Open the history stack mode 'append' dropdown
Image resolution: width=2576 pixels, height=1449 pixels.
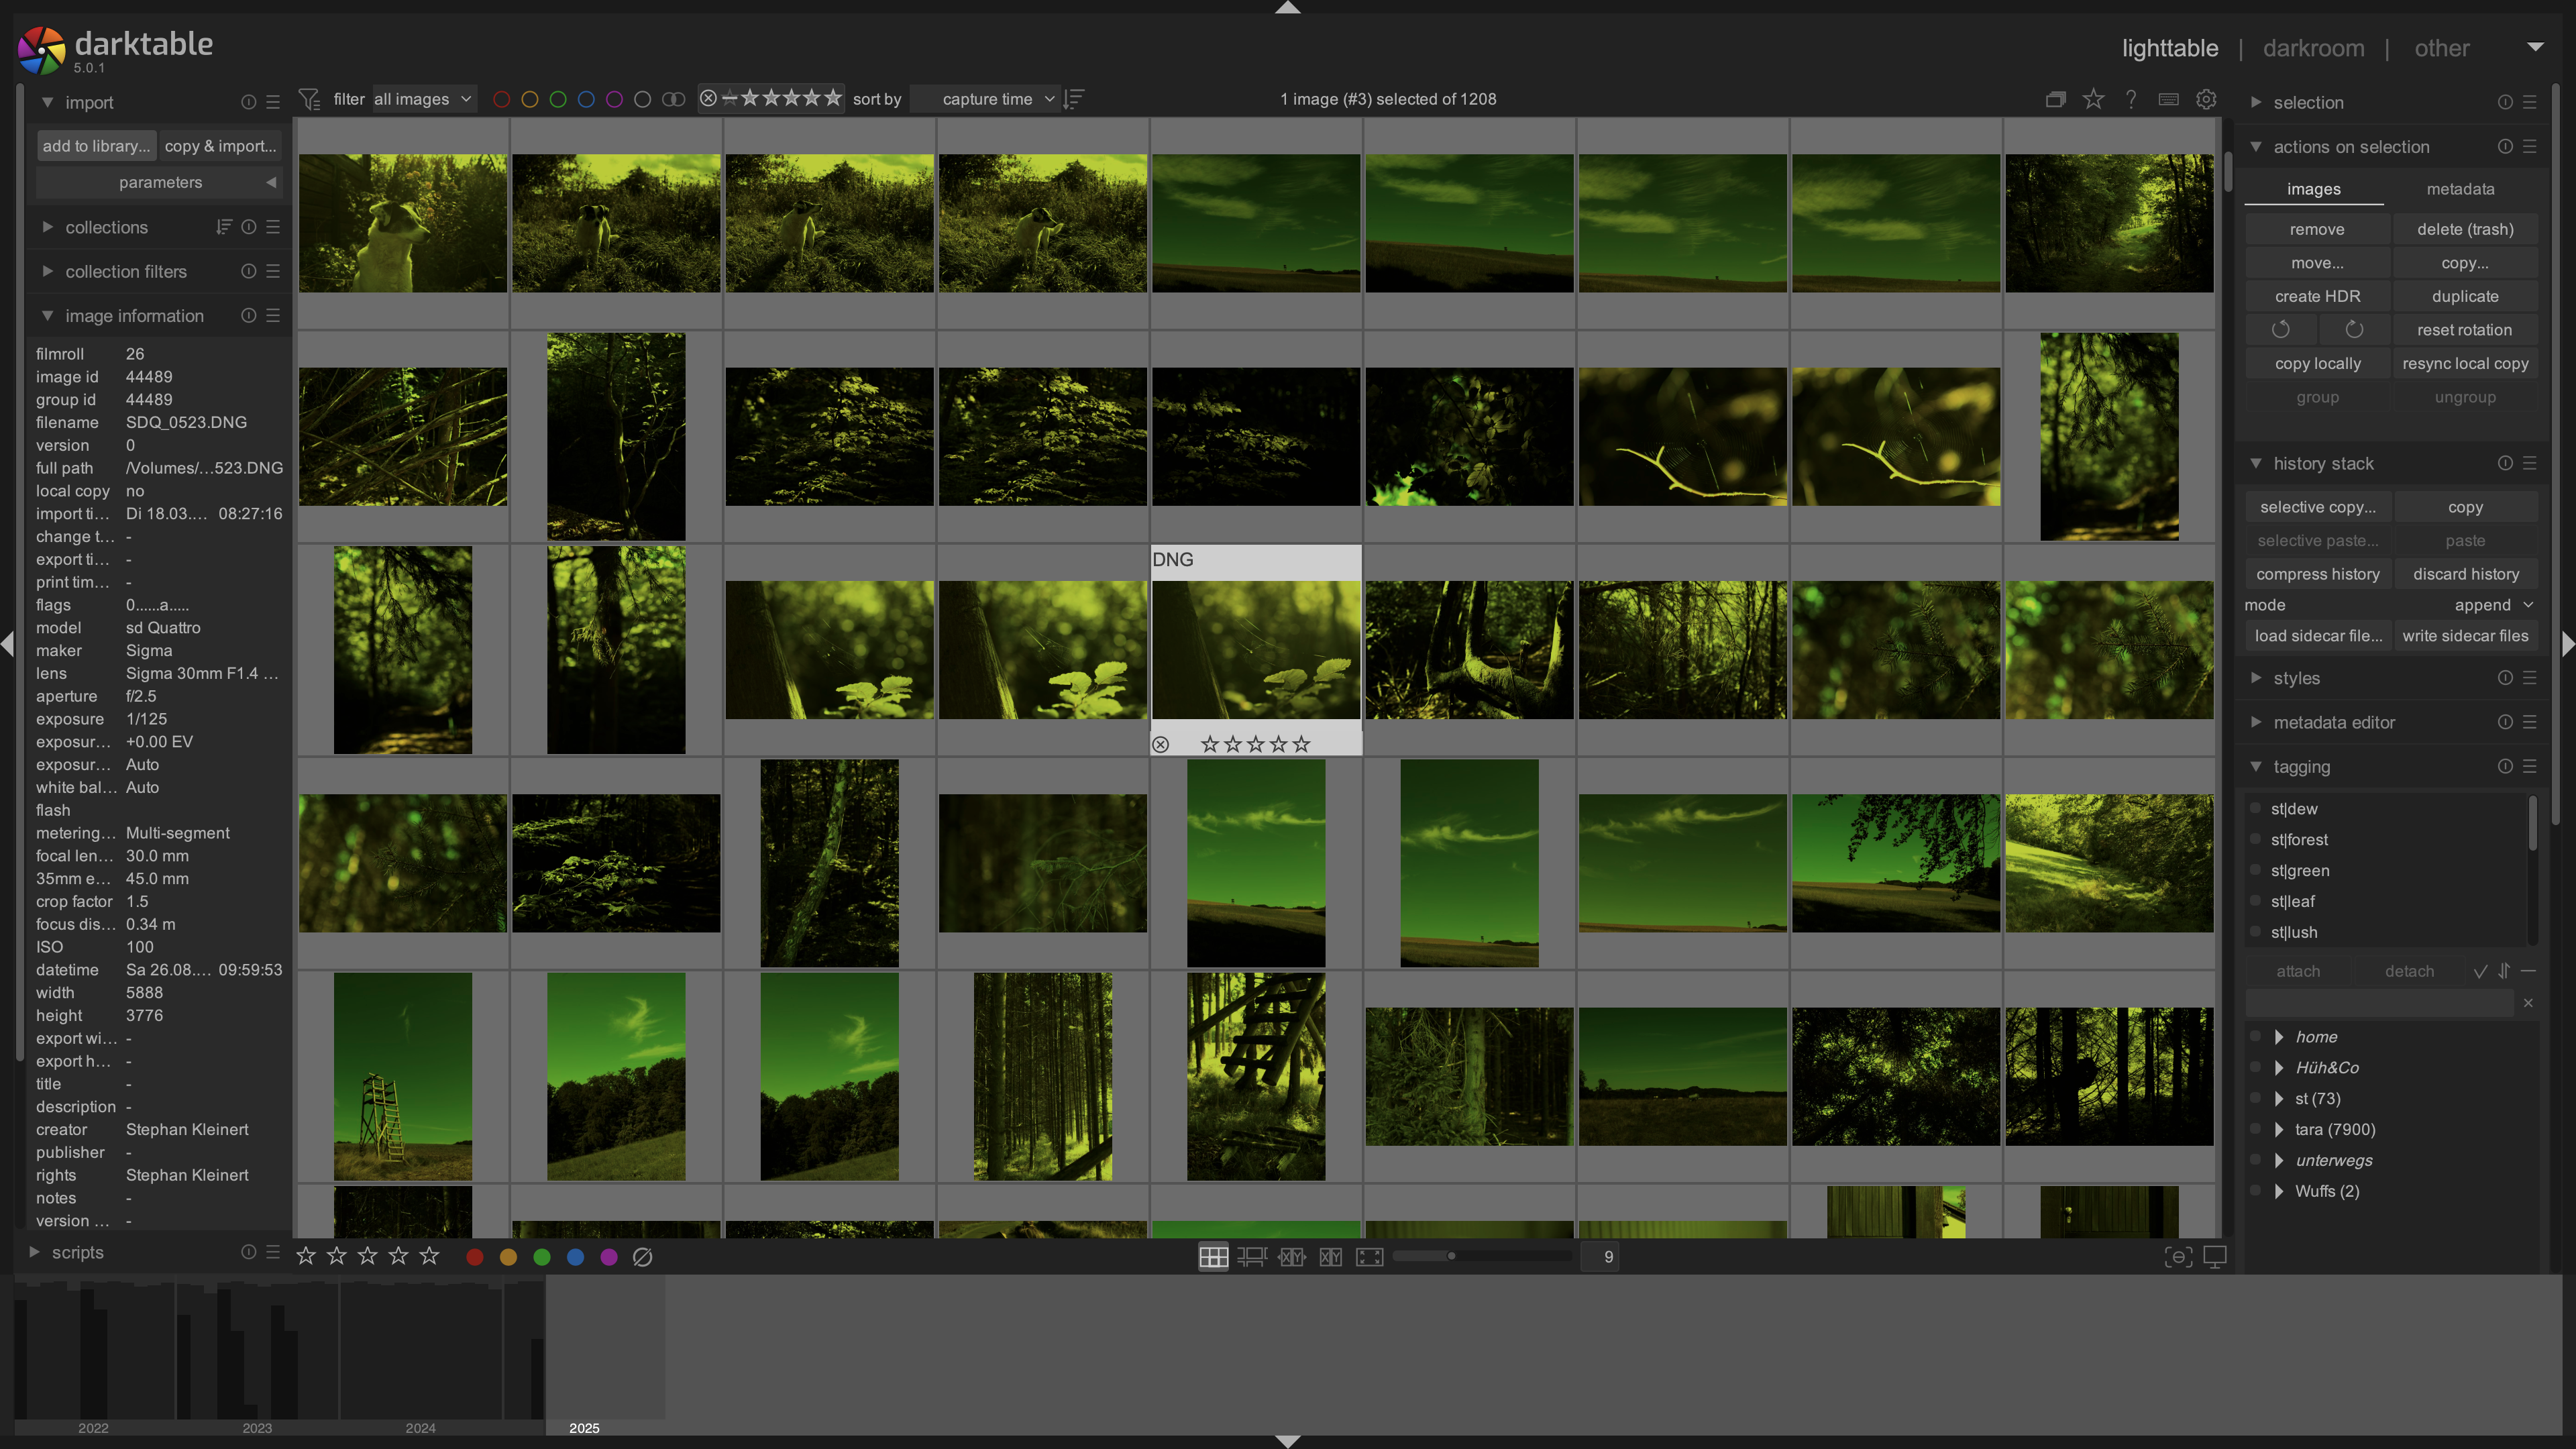pyautogui.click(x=2494, y=605)
